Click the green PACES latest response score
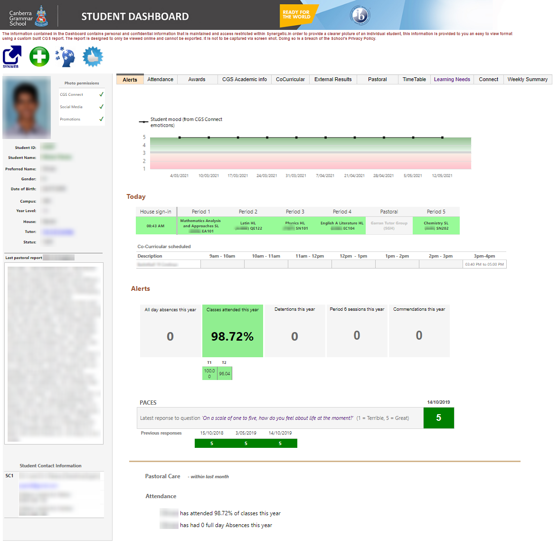This screenshot has height=547, width=559. click(x=438, y=418)
